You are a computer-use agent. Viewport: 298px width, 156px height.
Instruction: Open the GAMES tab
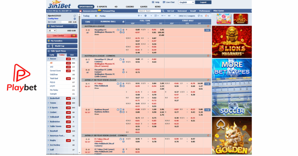pos(144,7)
